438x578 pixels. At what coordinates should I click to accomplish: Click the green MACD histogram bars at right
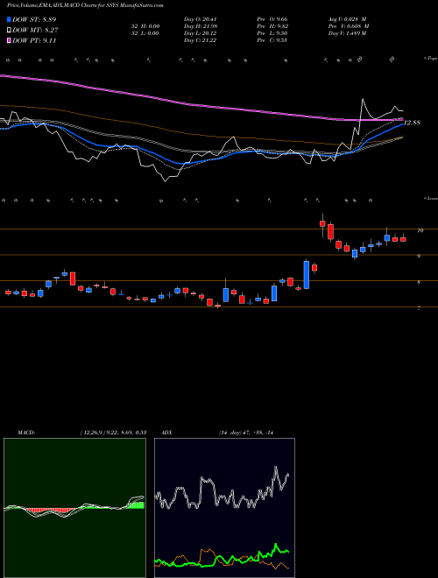[x=136, y=505]
